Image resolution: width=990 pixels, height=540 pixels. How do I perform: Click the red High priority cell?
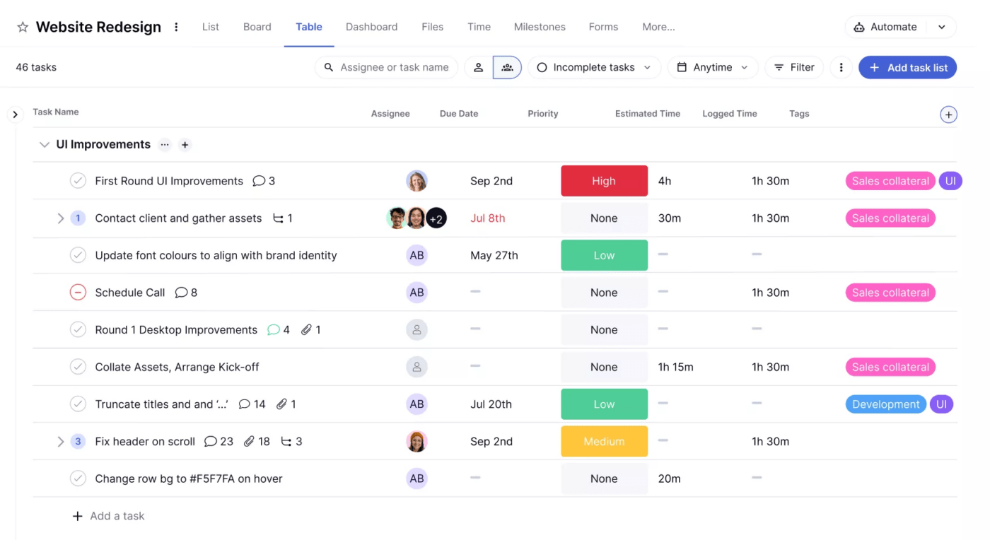(x=604, y=181)
